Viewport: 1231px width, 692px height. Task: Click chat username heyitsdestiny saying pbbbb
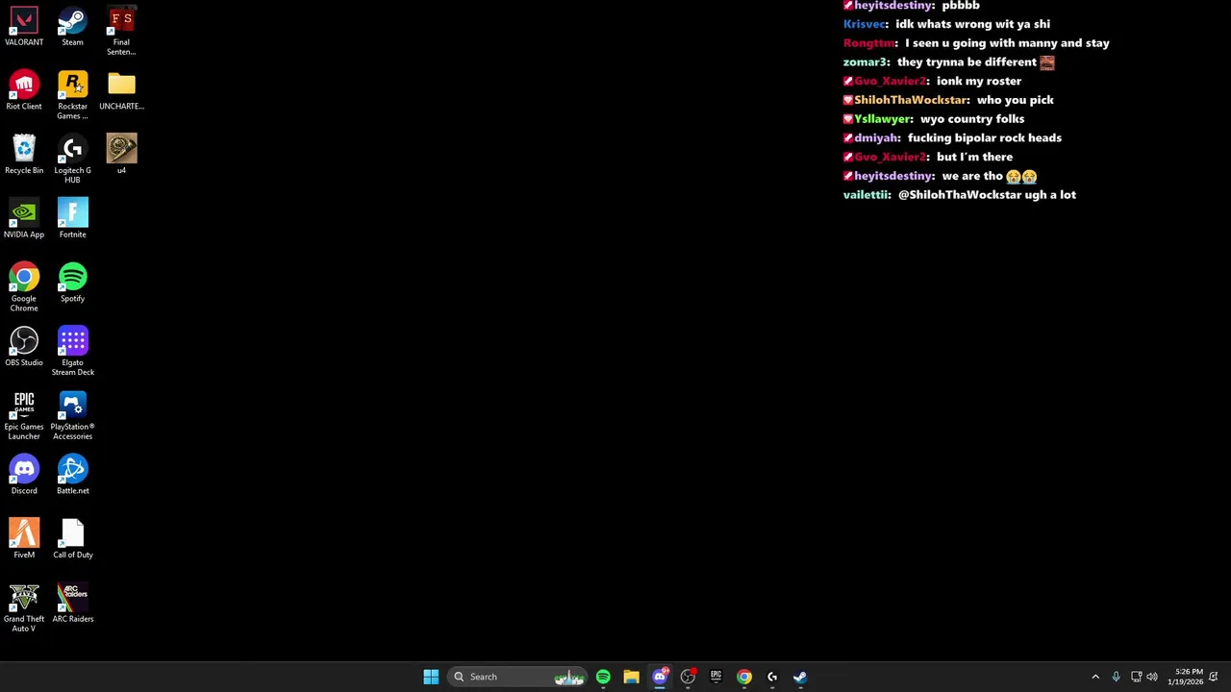(x=894, y=6)
